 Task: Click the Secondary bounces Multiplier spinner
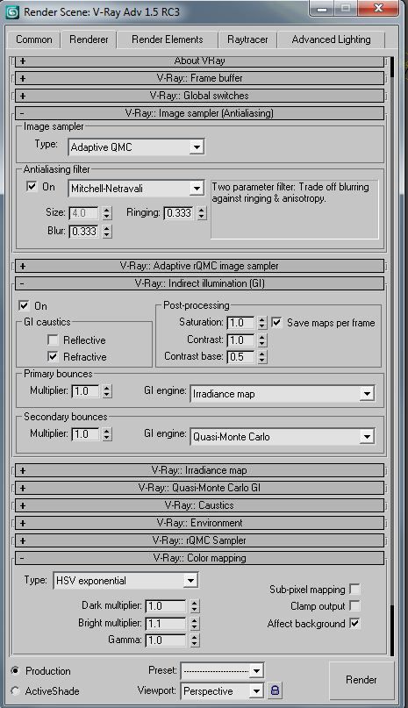(107, 434)
